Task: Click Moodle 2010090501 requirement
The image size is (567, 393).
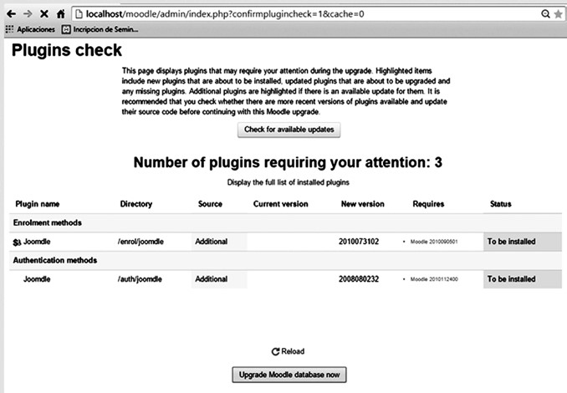Action: tap(434, 242)
